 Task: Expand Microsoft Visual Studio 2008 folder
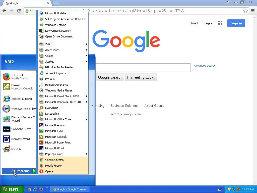[x=63, y=96]
